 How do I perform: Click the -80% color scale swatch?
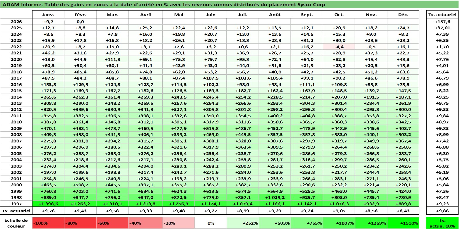click(81, 223)
